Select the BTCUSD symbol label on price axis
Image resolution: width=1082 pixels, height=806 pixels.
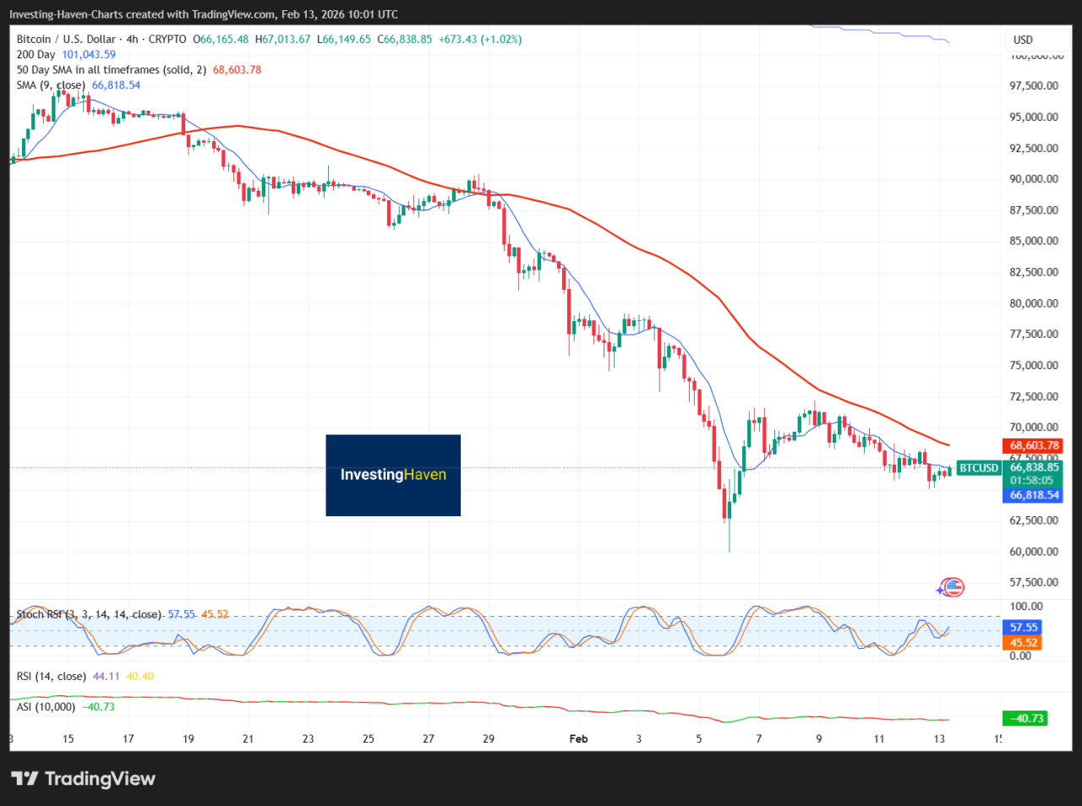[978, 467]
